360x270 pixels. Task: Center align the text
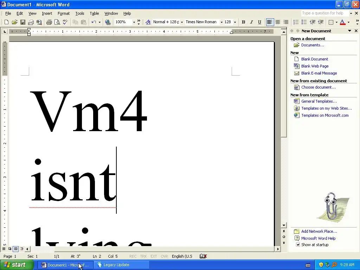(278, 22)
